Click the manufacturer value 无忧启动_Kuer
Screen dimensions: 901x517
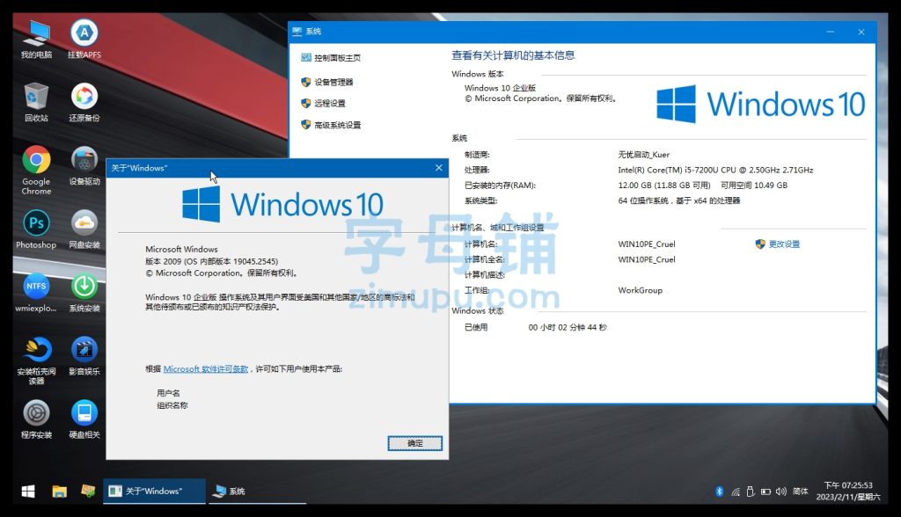tap(643, 155)
